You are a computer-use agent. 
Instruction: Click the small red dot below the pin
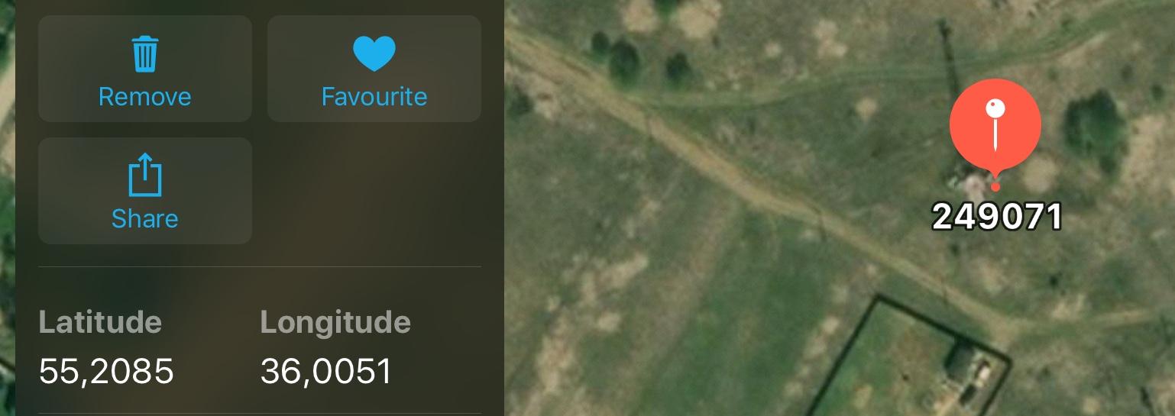coord(995,187)
